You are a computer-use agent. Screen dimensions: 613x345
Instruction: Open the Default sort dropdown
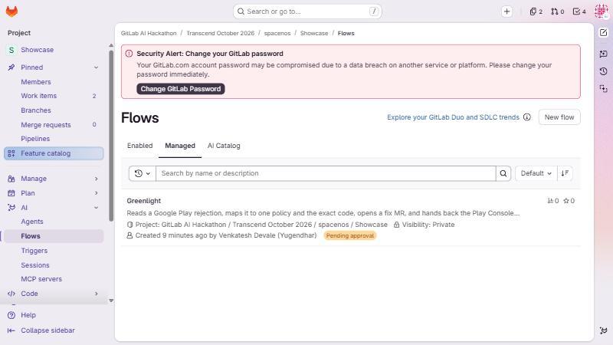pyautogui.click(x=536, y=173)
